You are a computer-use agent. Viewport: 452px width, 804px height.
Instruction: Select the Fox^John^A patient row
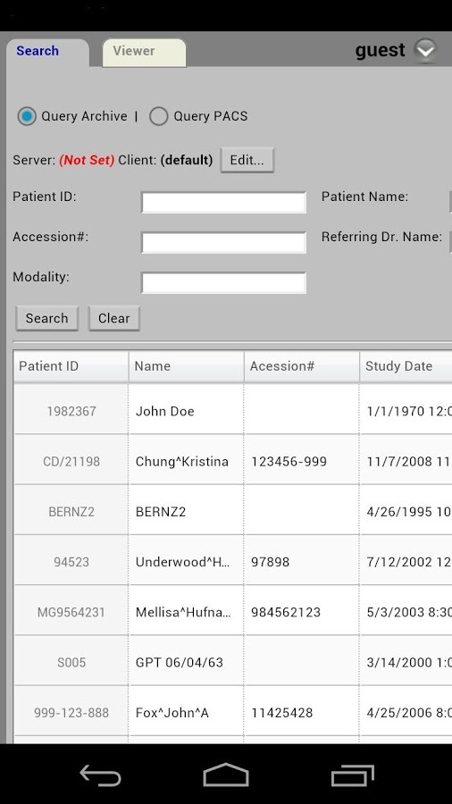point(233,711)
